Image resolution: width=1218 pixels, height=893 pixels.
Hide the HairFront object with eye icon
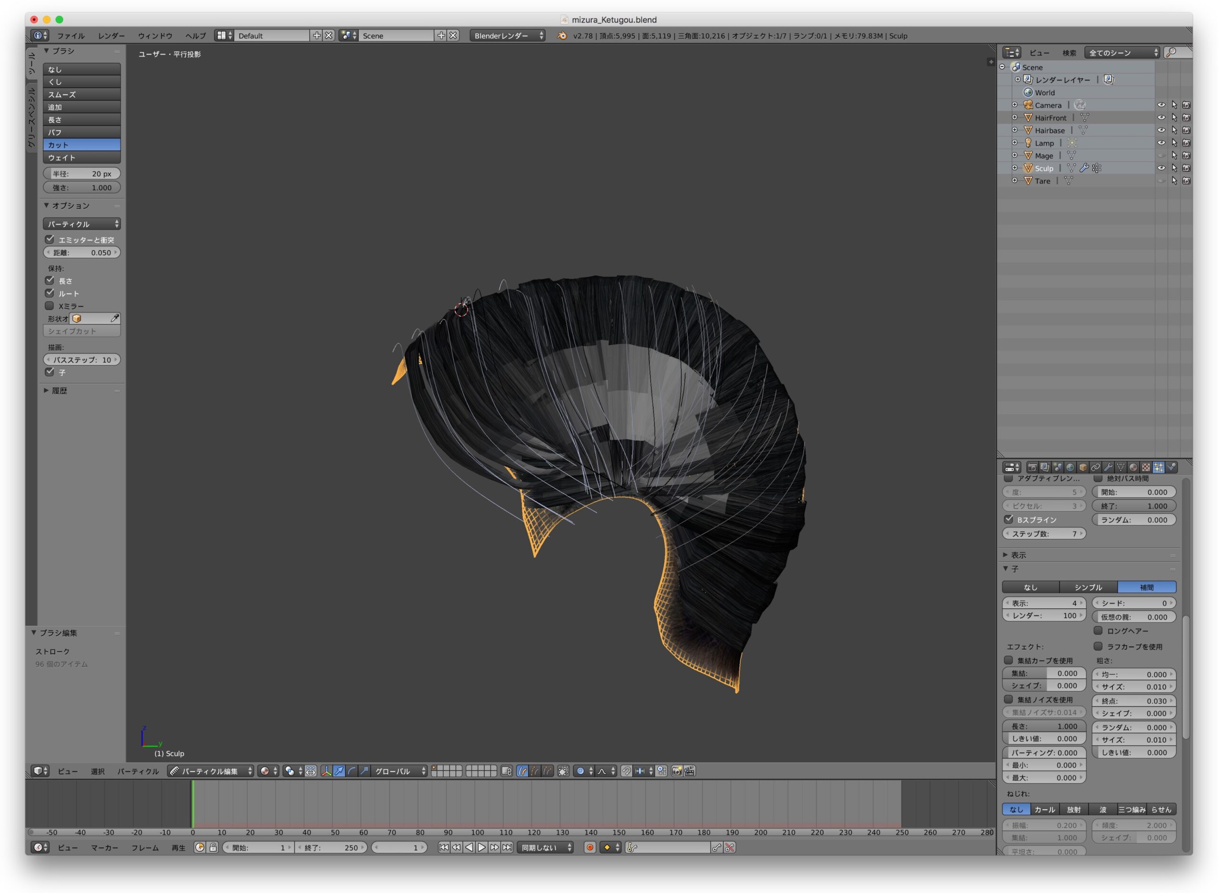[x=1161, y=117]
